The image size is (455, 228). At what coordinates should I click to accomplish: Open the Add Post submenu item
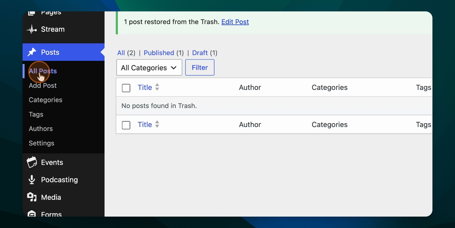tap(43, 85)
